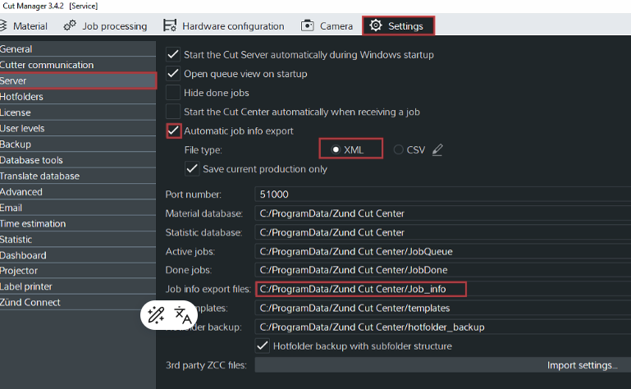Click the Import settings... button
Screen dimensions: 631x389
click(582, 365)
